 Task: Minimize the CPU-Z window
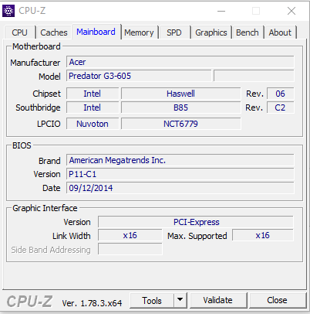(221, 11)
